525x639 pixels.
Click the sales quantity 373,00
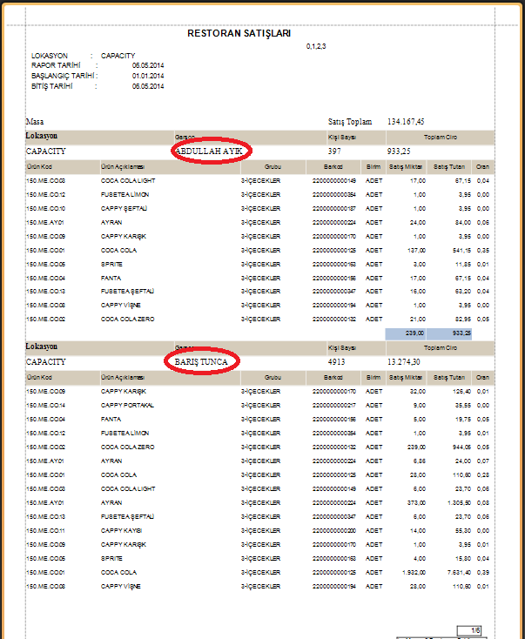tap(418, 503)
